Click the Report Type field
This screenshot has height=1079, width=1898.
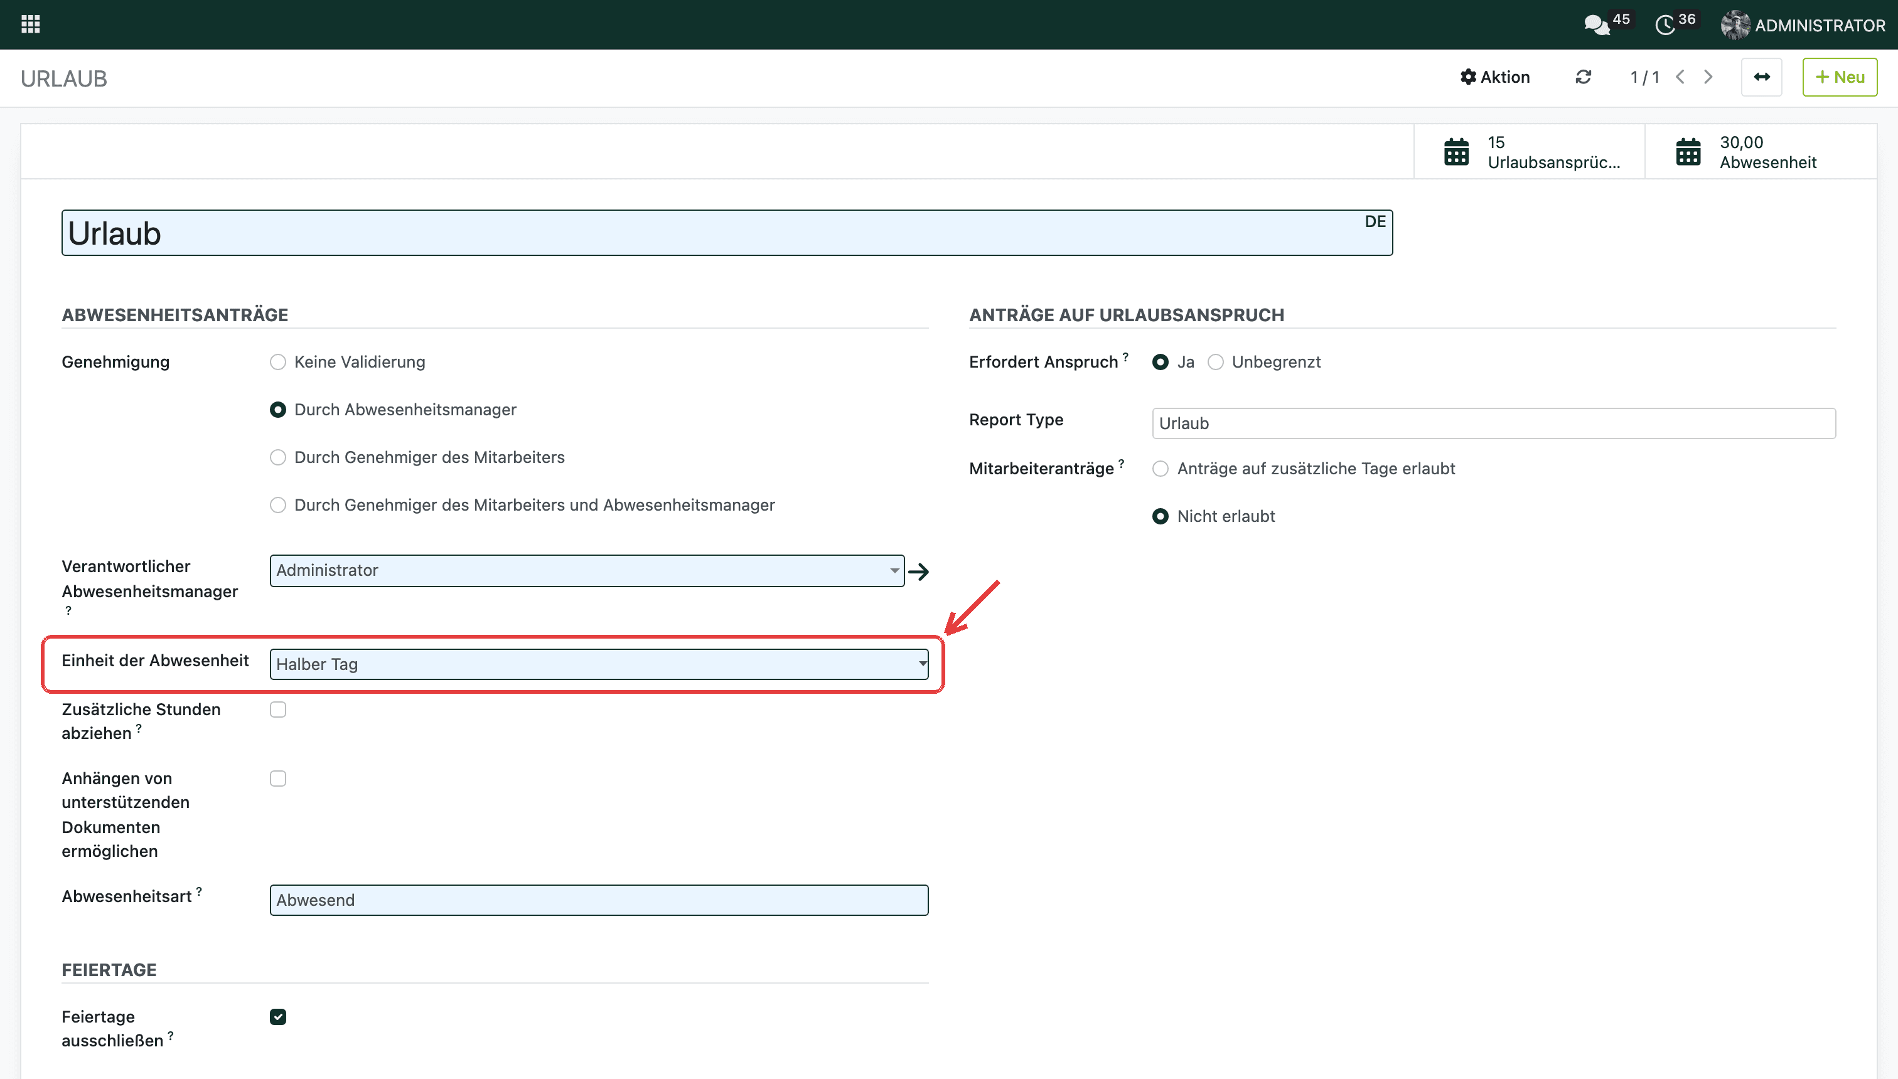tap(1494, 423)
